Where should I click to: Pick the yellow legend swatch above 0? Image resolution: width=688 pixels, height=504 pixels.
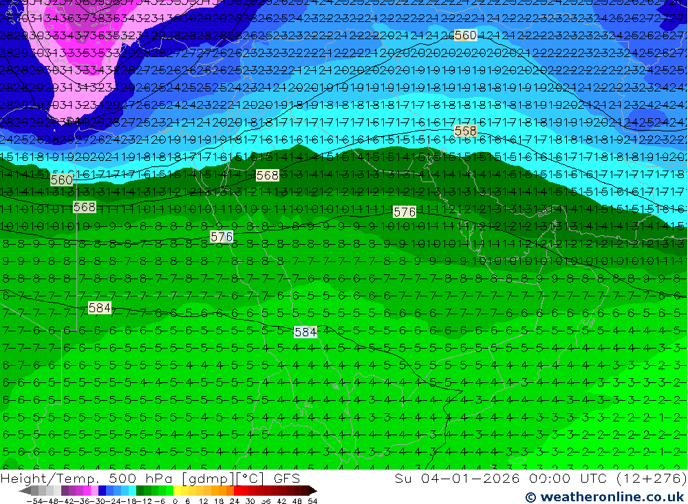click(x=177, y=490)
